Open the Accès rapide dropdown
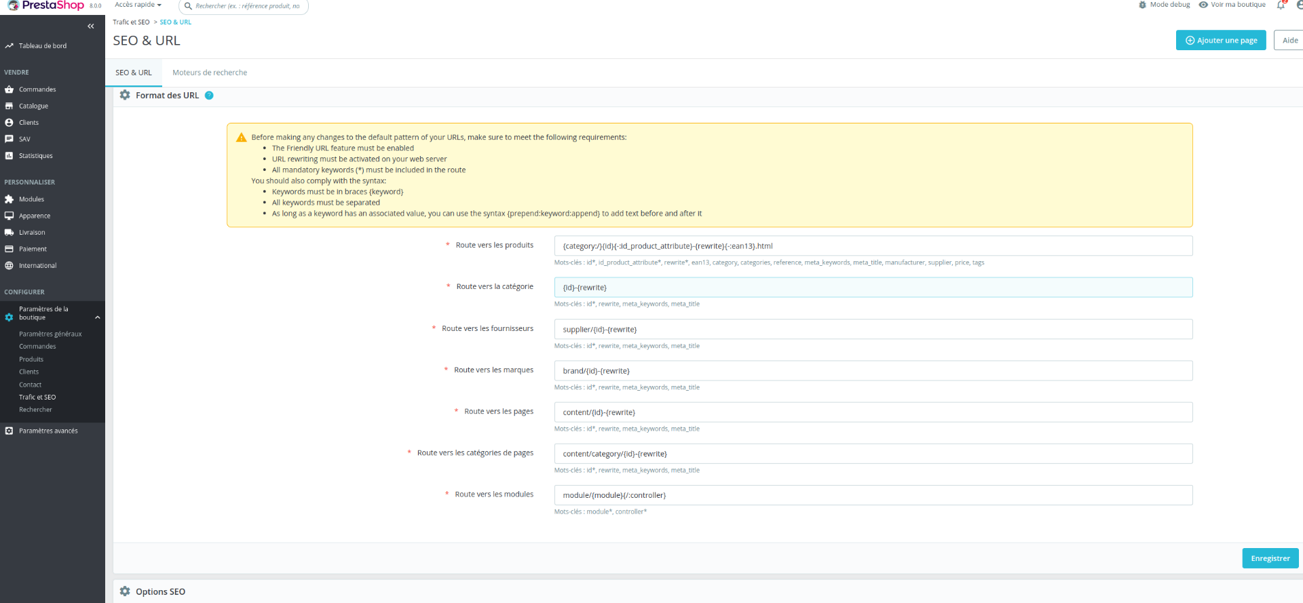Image resolution: width=1303 pixels, height=603 pixels. (x=138, y=5)
